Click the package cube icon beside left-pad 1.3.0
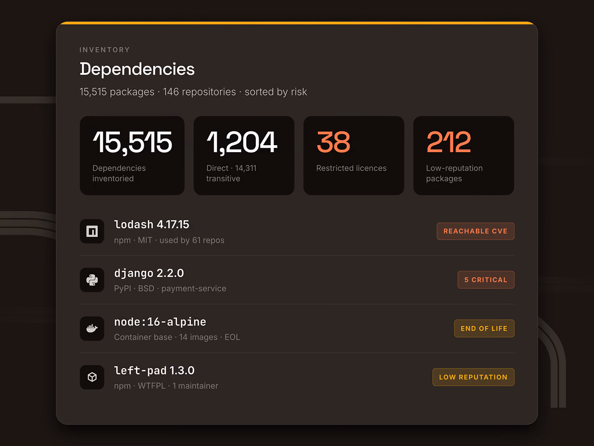594x446 pixels. tap(92, 377)
